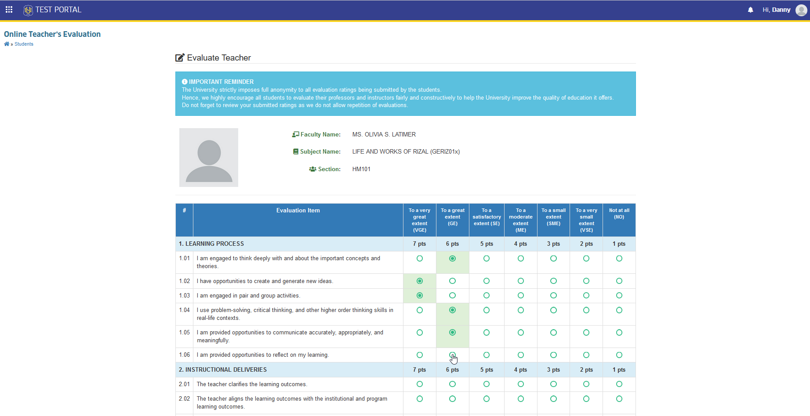Open the Students breadcrumb link
This screenshot has width=810, height=416.
tap(24, 44)
